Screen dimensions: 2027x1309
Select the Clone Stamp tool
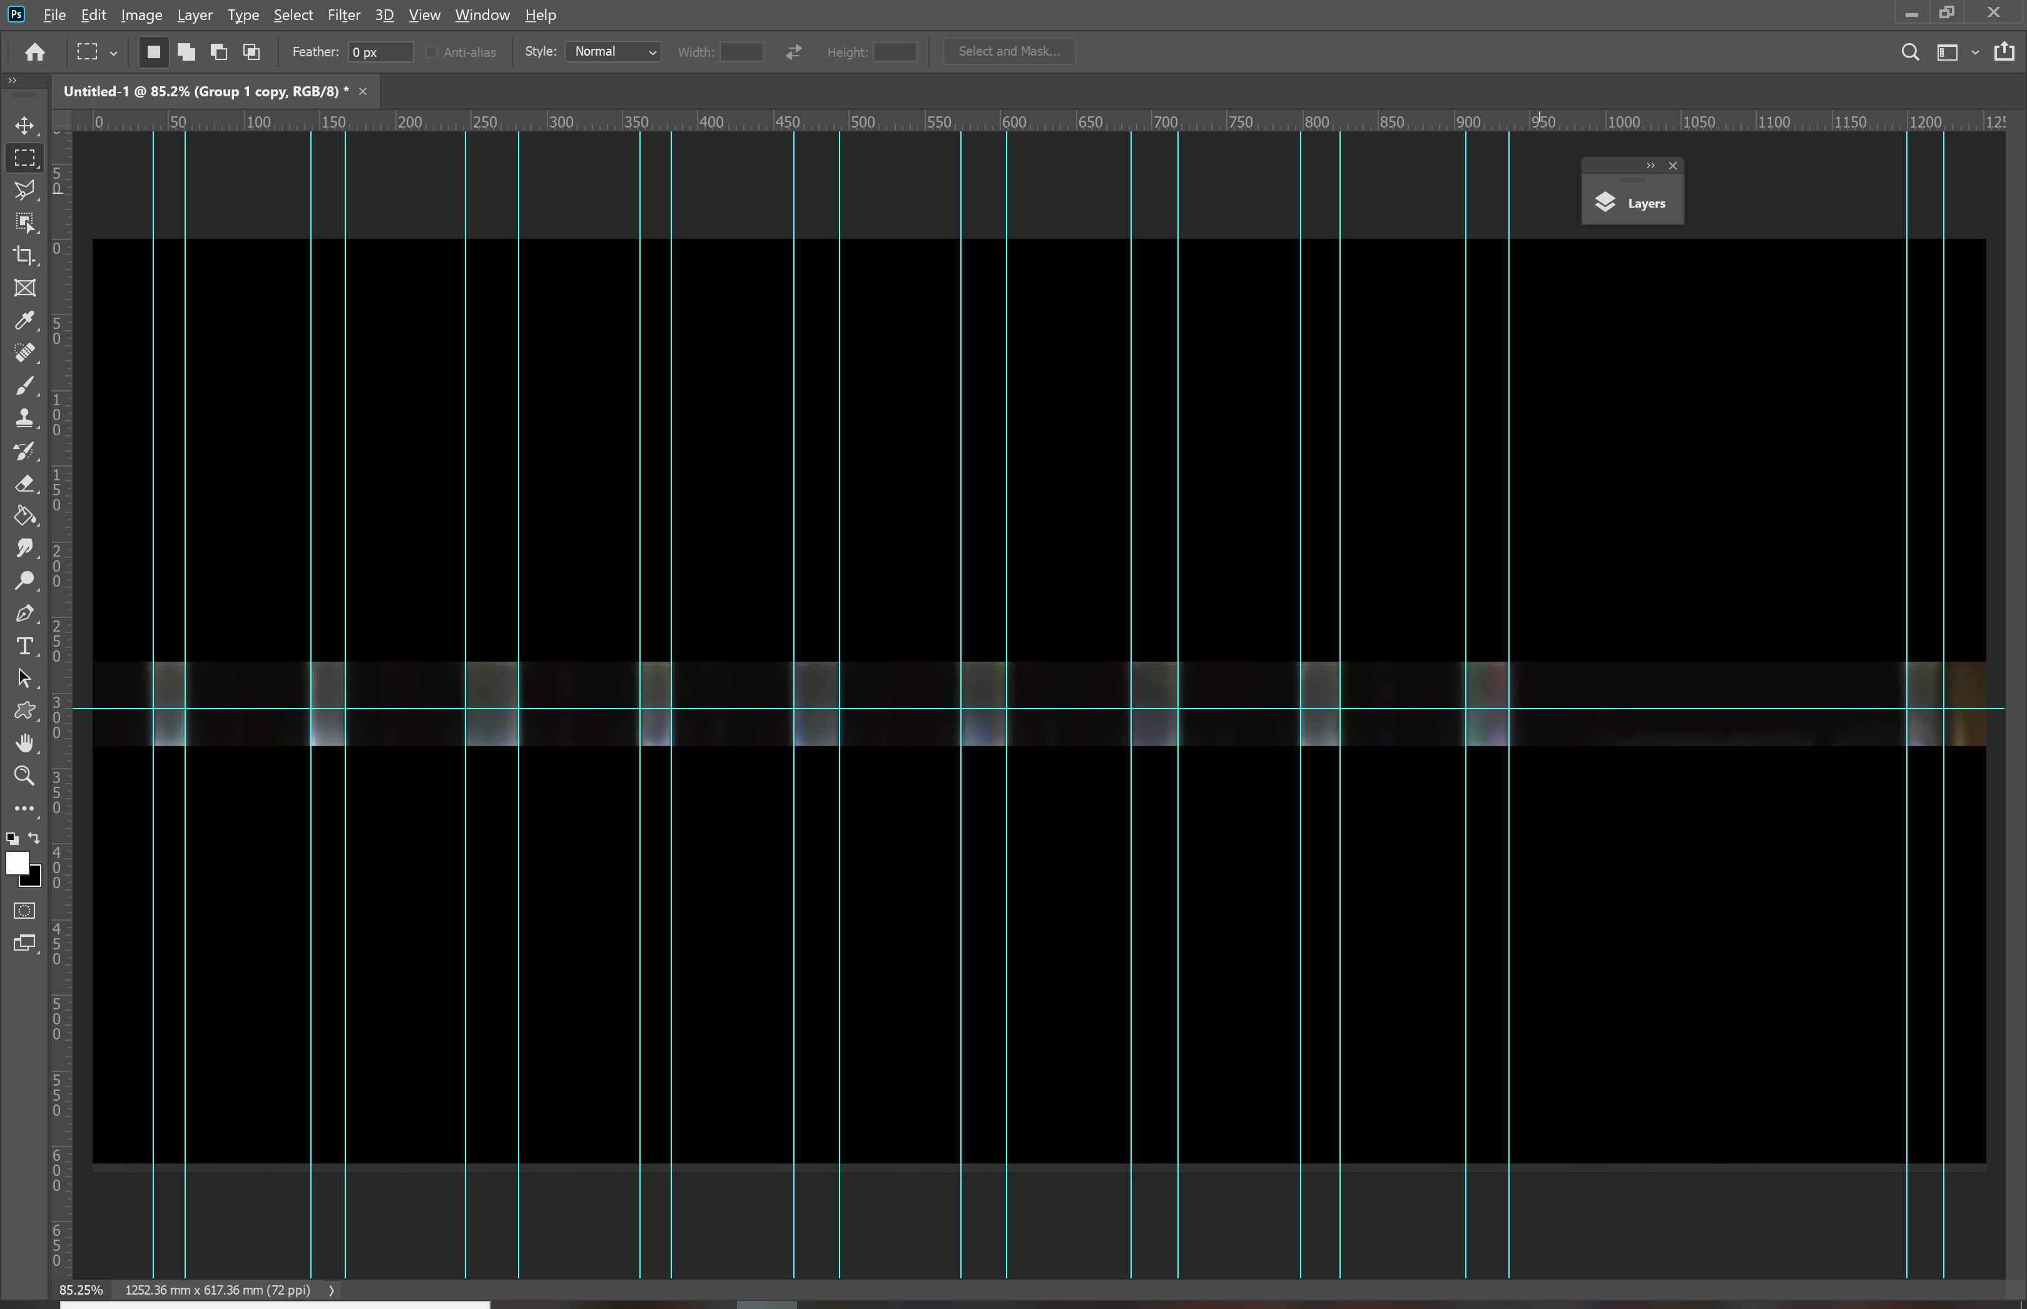point(24,418)
